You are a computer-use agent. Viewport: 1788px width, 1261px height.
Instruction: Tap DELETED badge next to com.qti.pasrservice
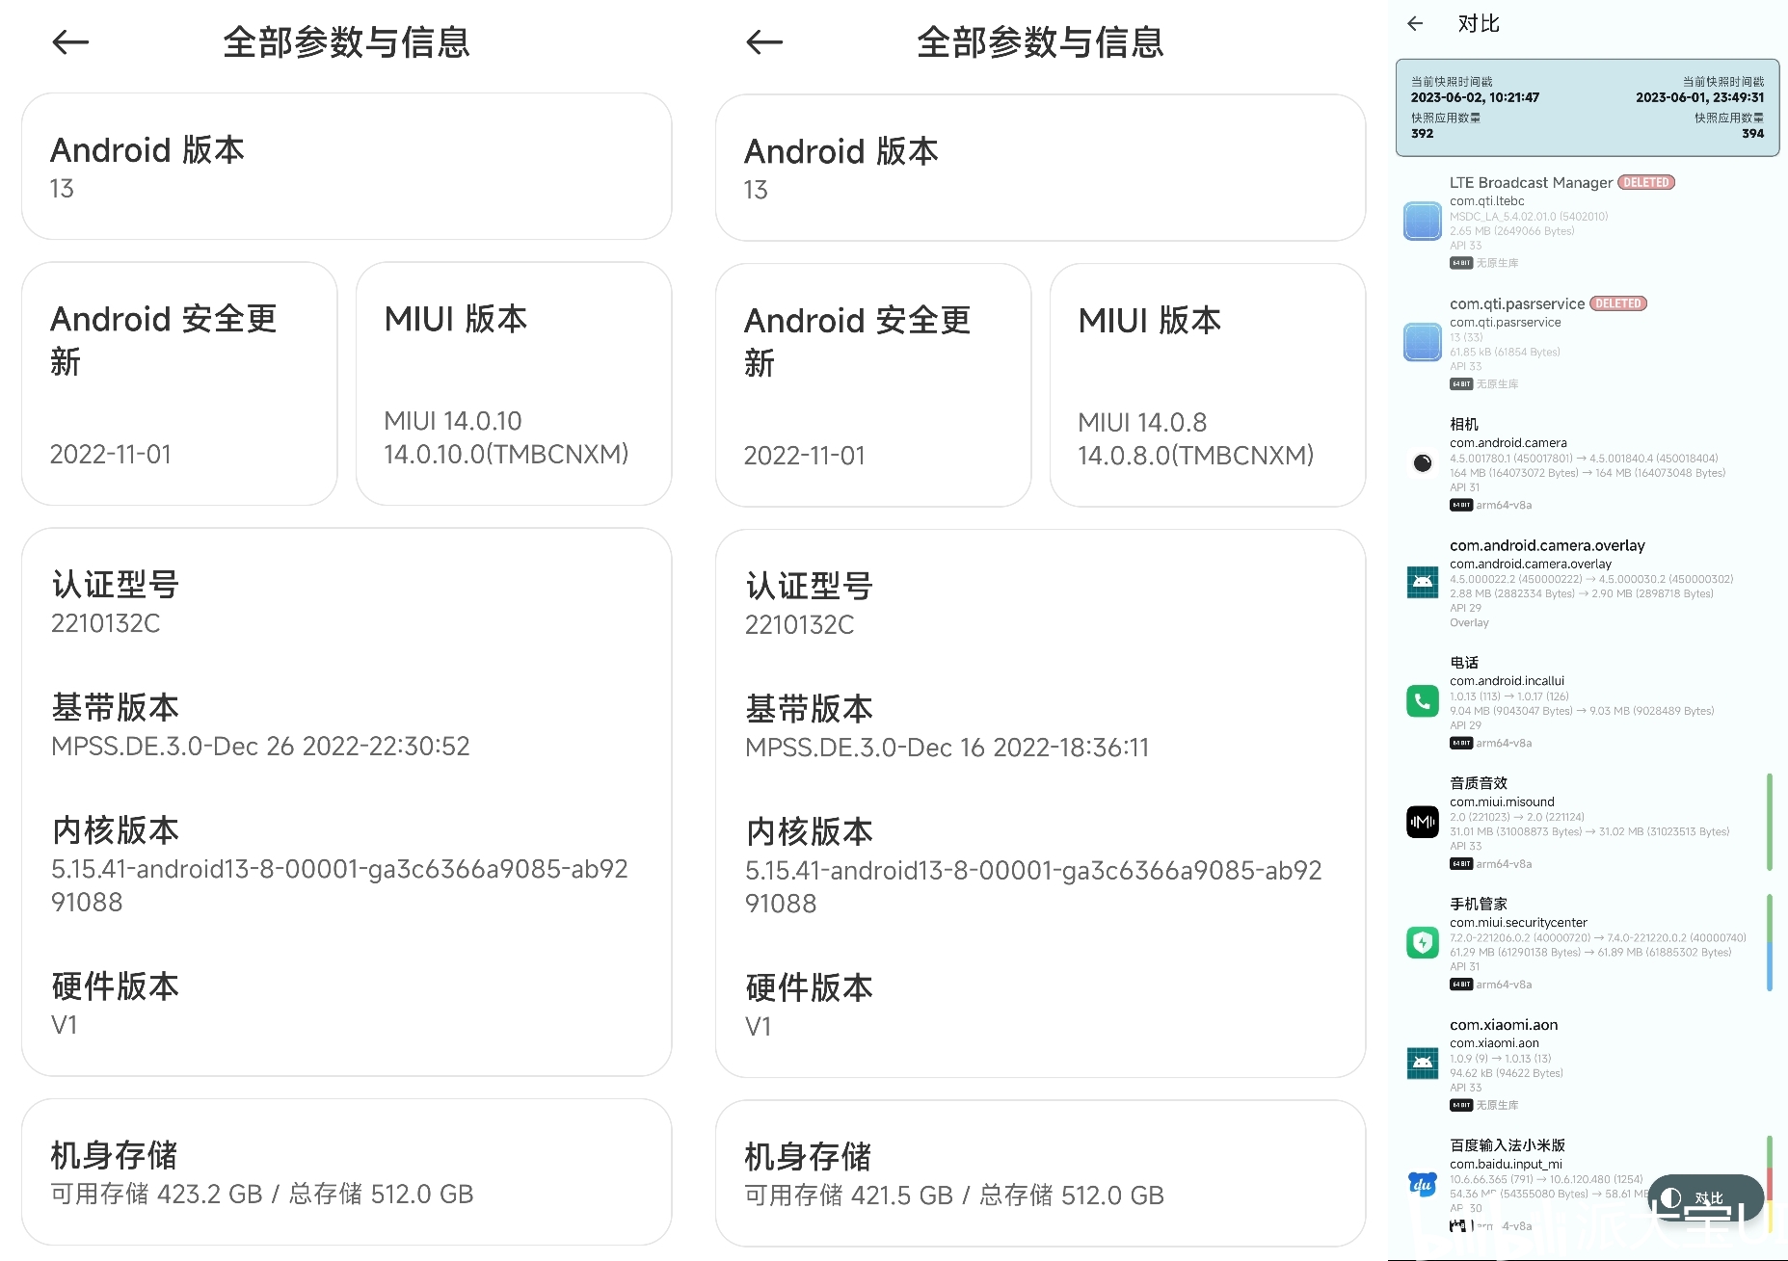pyautogui.click(x=1618, y=303)
